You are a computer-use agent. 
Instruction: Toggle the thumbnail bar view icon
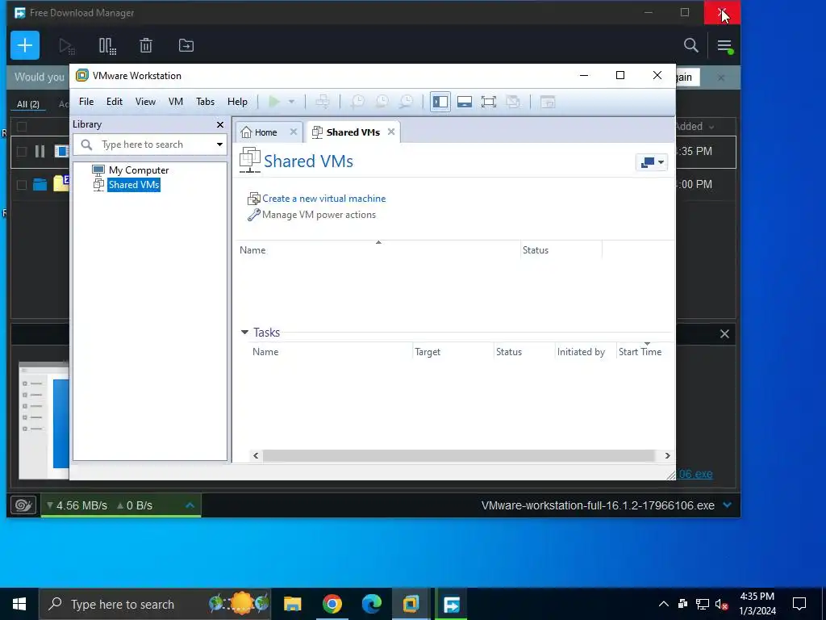coord(464,102)
